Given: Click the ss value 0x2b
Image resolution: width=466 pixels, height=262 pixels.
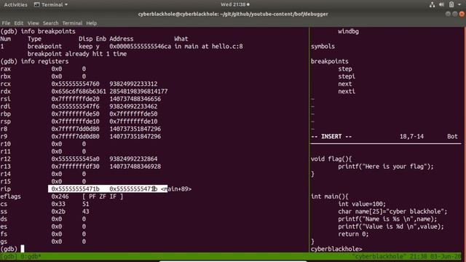Looking at the screenshot, I should tap(58, 211).
